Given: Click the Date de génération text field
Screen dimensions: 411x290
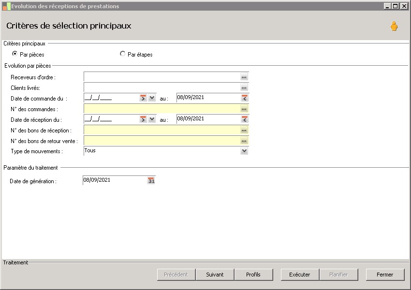Looking at the screenshot, I should click(114, 180).
